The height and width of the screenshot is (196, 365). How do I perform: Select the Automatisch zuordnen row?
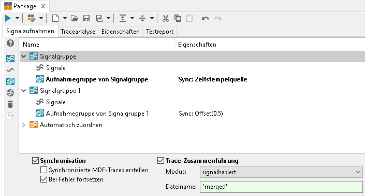pos(71,125)
